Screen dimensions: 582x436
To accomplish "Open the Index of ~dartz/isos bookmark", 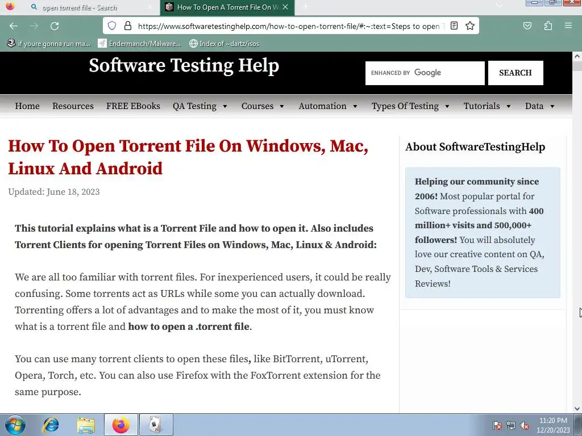I will click(224, 44).
